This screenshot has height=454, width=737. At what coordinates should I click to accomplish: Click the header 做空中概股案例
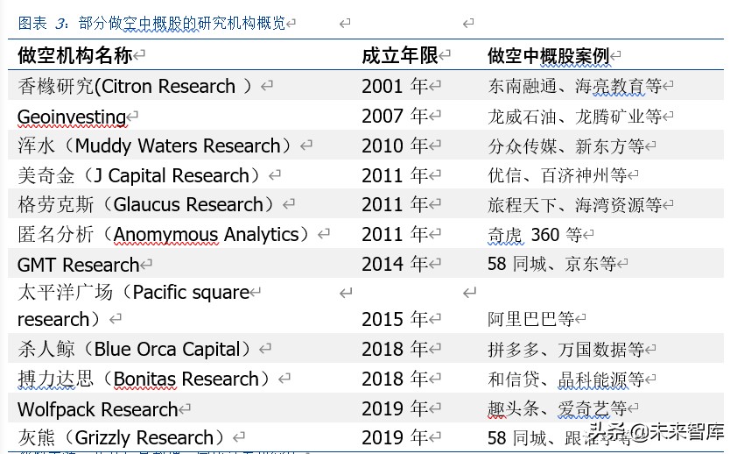(549, 55)
